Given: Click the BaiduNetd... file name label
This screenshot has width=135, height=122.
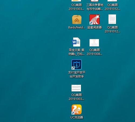Looking at the screenshot, I should 77,27.
